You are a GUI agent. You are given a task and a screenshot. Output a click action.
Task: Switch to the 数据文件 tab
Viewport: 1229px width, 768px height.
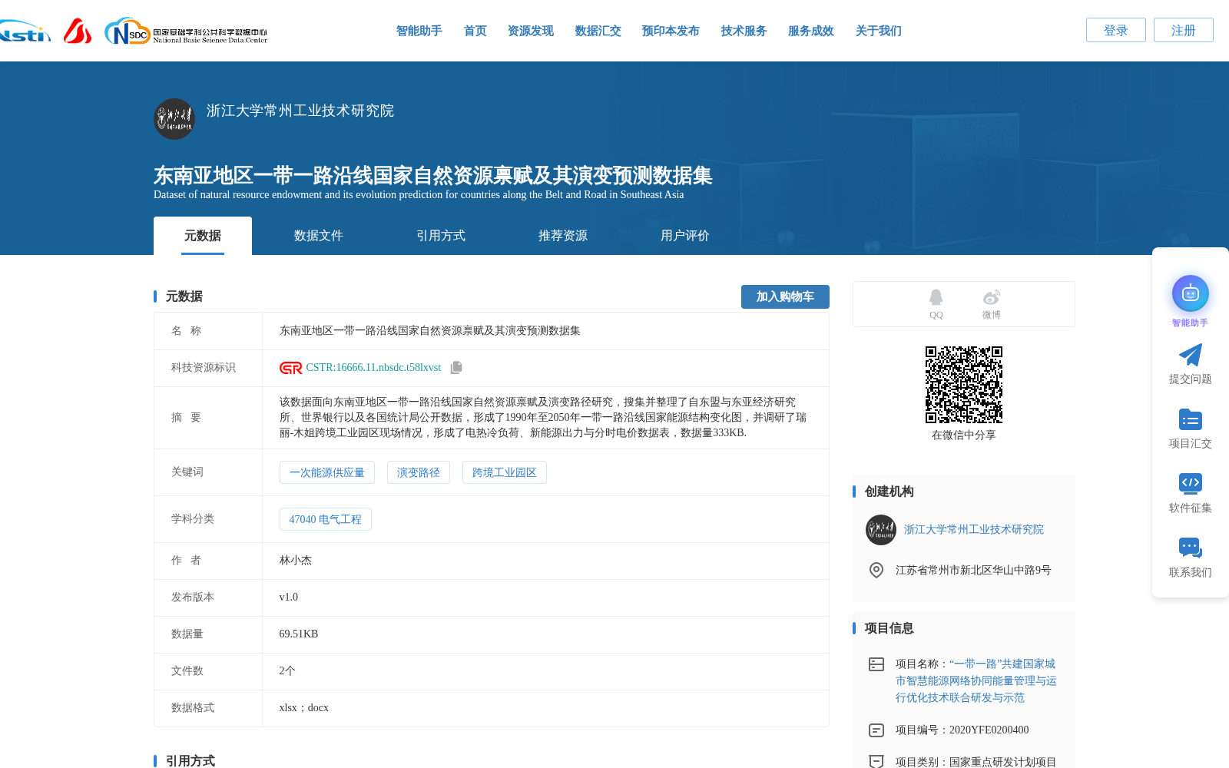pyautogui.click(x=319, y=236)
